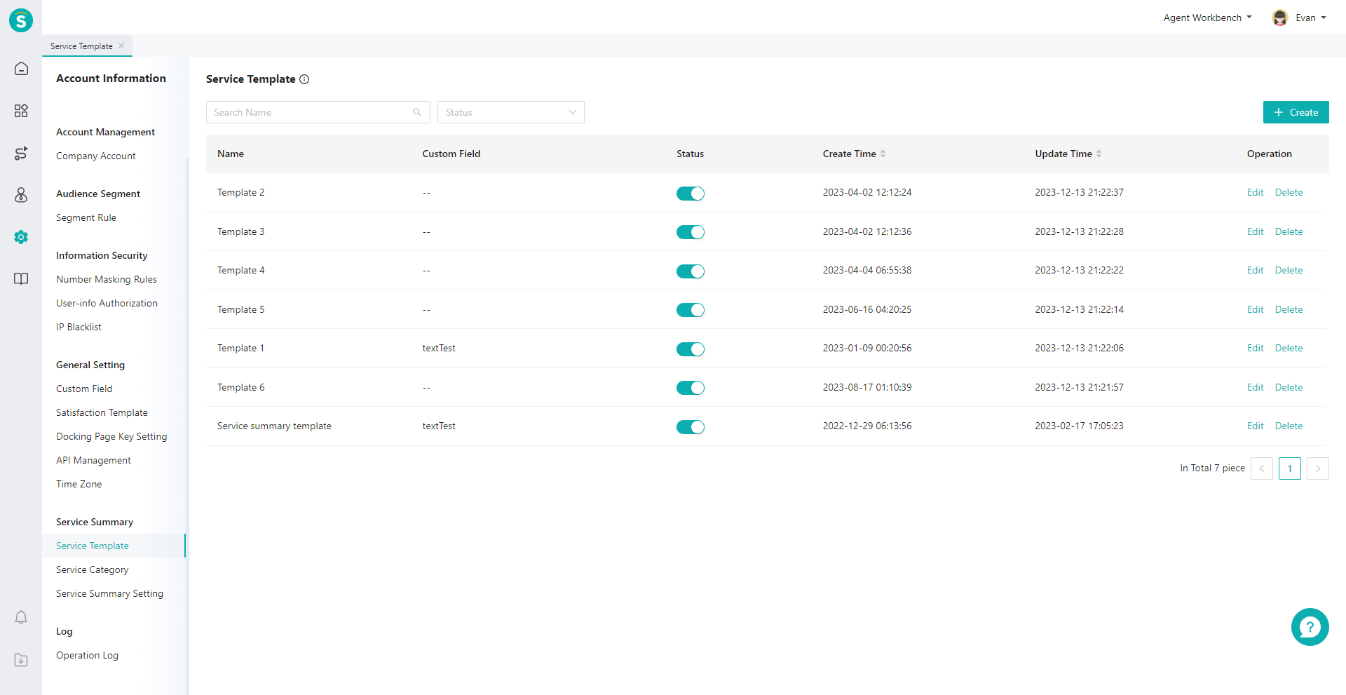The image size is (1346, 695).
Task: Open the download inbox icon in sidebar
Action: click(x=21, y=660)
